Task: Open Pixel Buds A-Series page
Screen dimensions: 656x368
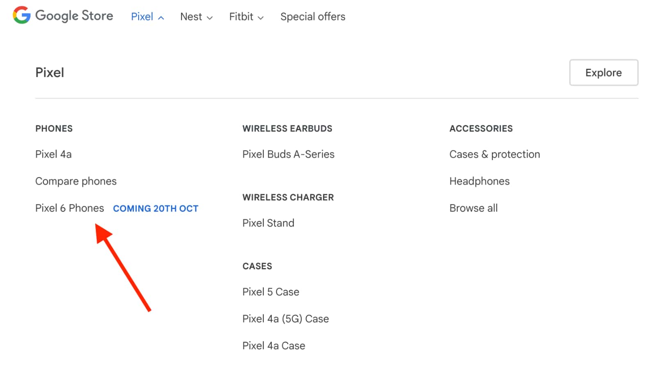Action: pos(288,154)
